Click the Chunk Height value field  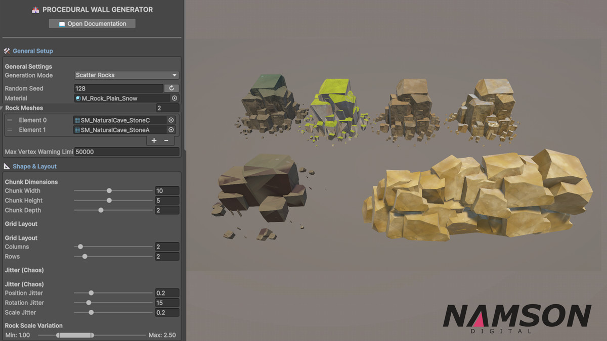[167, 201]
